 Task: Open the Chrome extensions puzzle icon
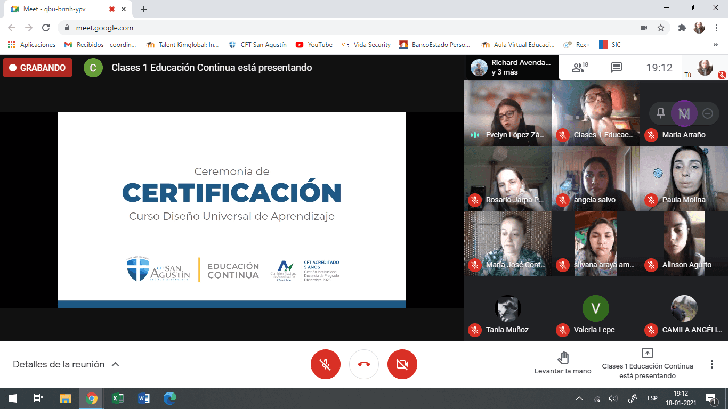682,28
